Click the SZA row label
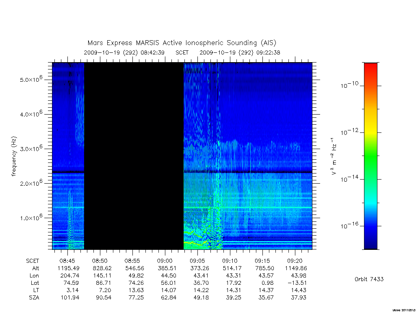The width and height of the screenshot is (416, 312). click(x=34, y=298)
